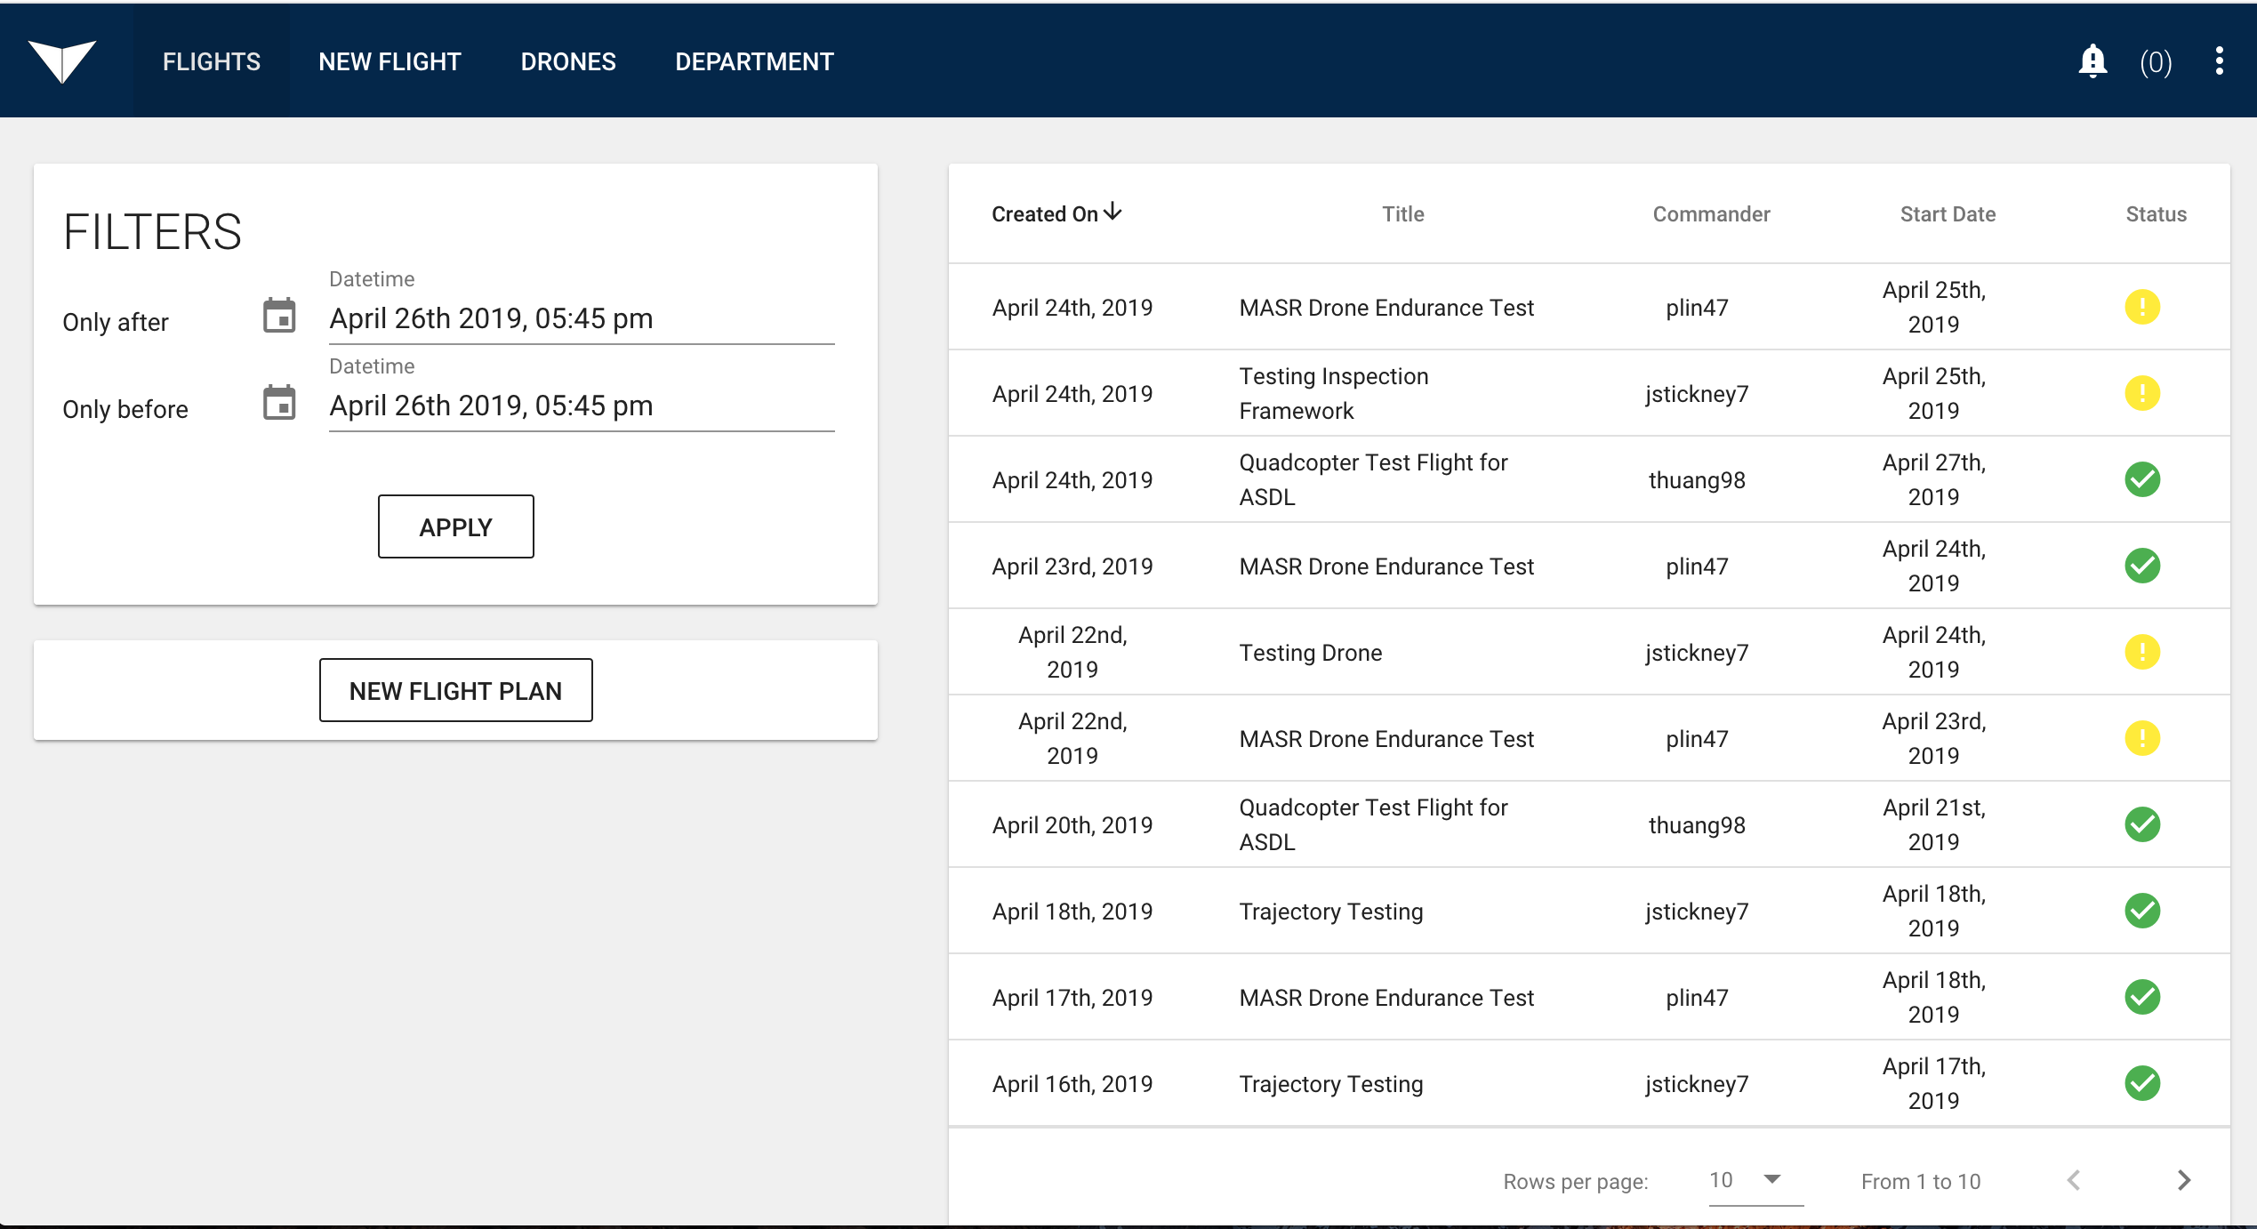
Task: Open rows per page dropdown
Action: (x=1755, y=1180)
